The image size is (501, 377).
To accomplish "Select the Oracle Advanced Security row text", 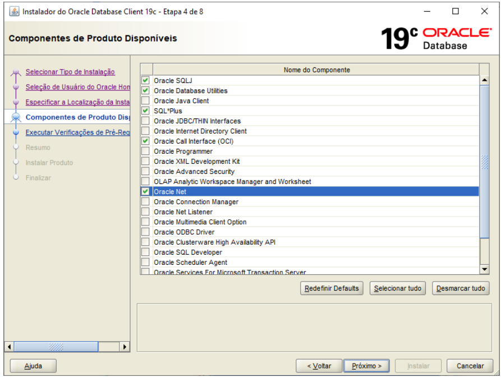I will pos(194,172).
